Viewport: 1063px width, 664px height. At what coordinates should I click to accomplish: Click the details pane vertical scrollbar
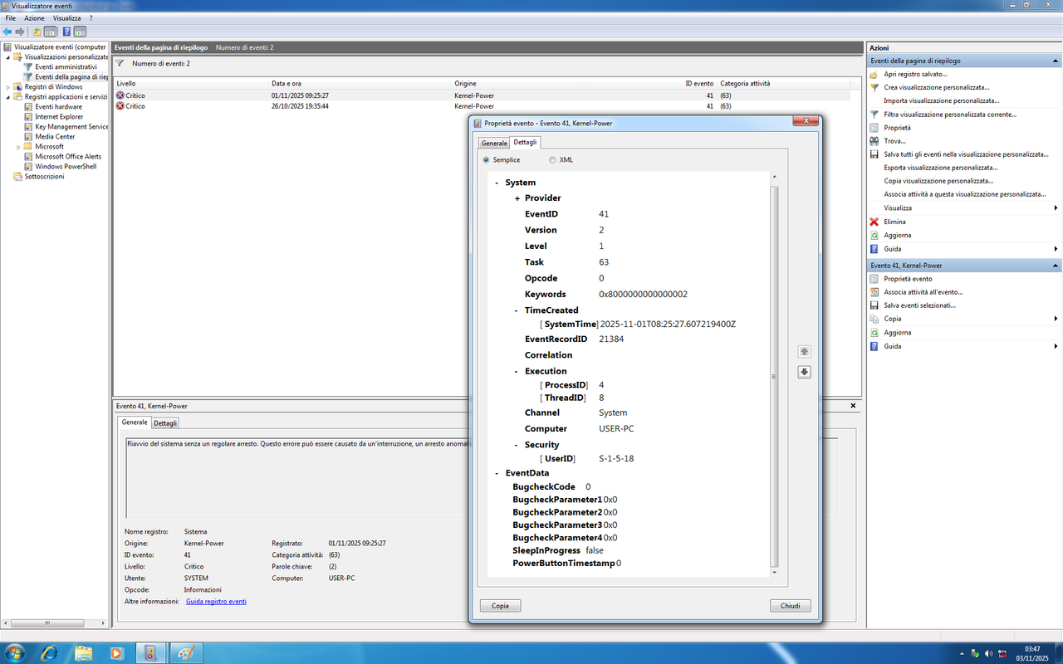(x=775, y=375)
